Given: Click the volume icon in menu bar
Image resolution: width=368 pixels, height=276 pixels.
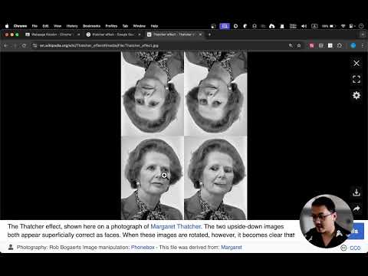Looking at the screenshot, I should (304, 26).
